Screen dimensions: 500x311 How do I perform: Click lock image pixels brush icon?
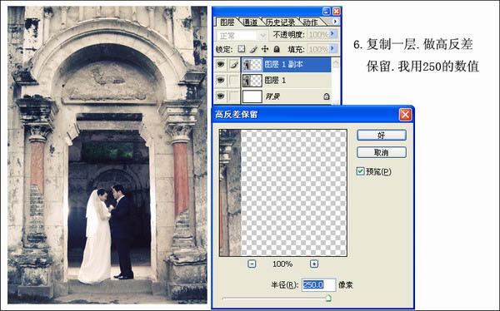coord(253,49)
